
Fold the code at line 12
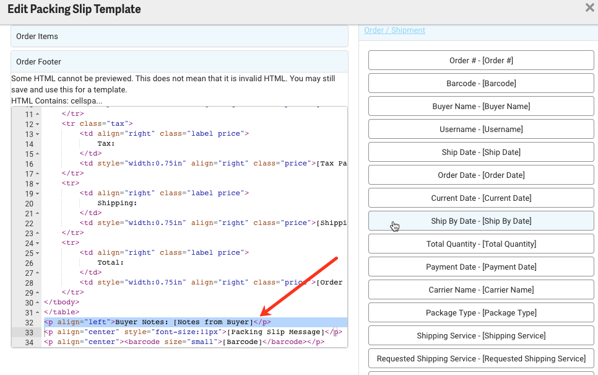[x=38, y=124]
